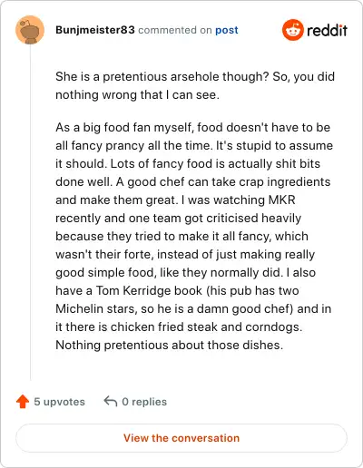Viewport: 363px width, 468px height.
Task: Click the reddit wordmark text
Action: point(327,30)
